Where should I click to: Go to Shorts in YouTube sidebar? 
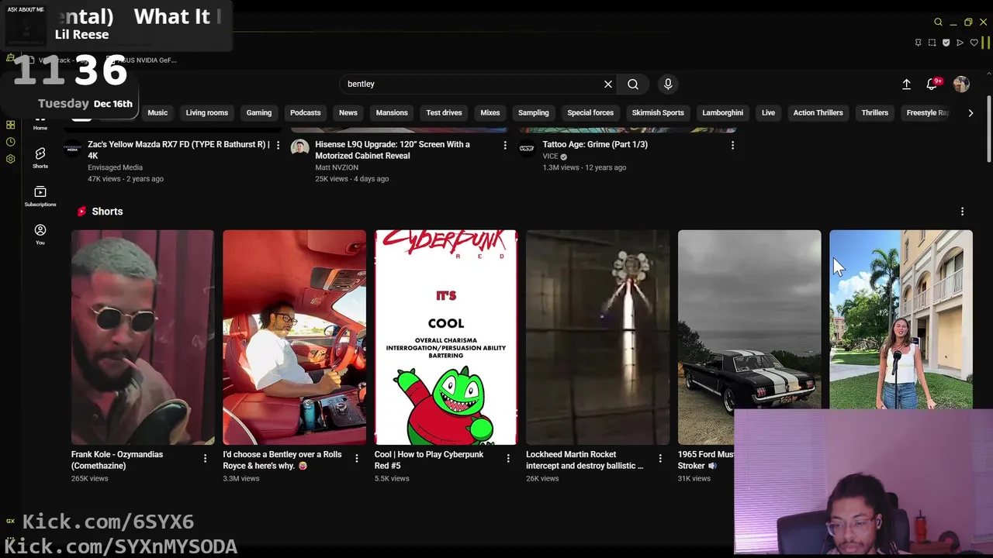coord(40,157)
